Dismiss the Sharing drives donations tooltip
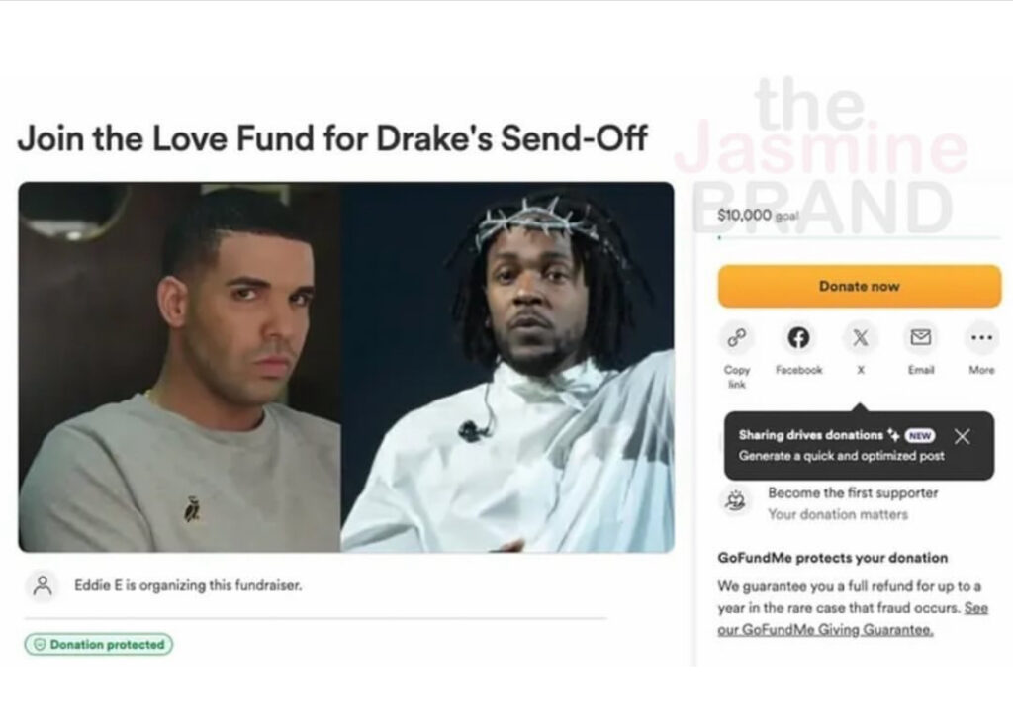Screen dimensions: 1013x711 click(x=962, y=436)
